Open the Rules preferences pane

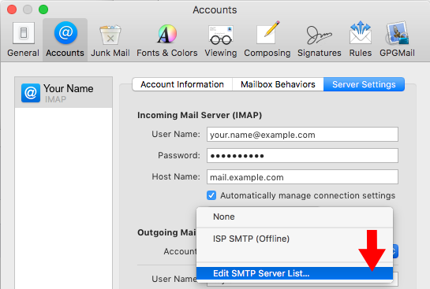[x=361, y=39]
